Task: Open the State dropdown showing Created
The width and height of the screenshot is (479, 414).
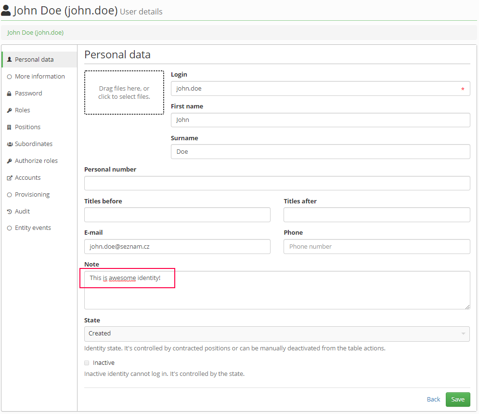Action: (277, 334)
